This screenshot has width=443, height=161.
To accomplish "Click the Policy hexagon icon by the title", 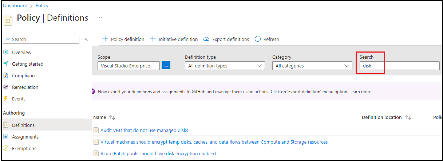I will pos(8,20).
